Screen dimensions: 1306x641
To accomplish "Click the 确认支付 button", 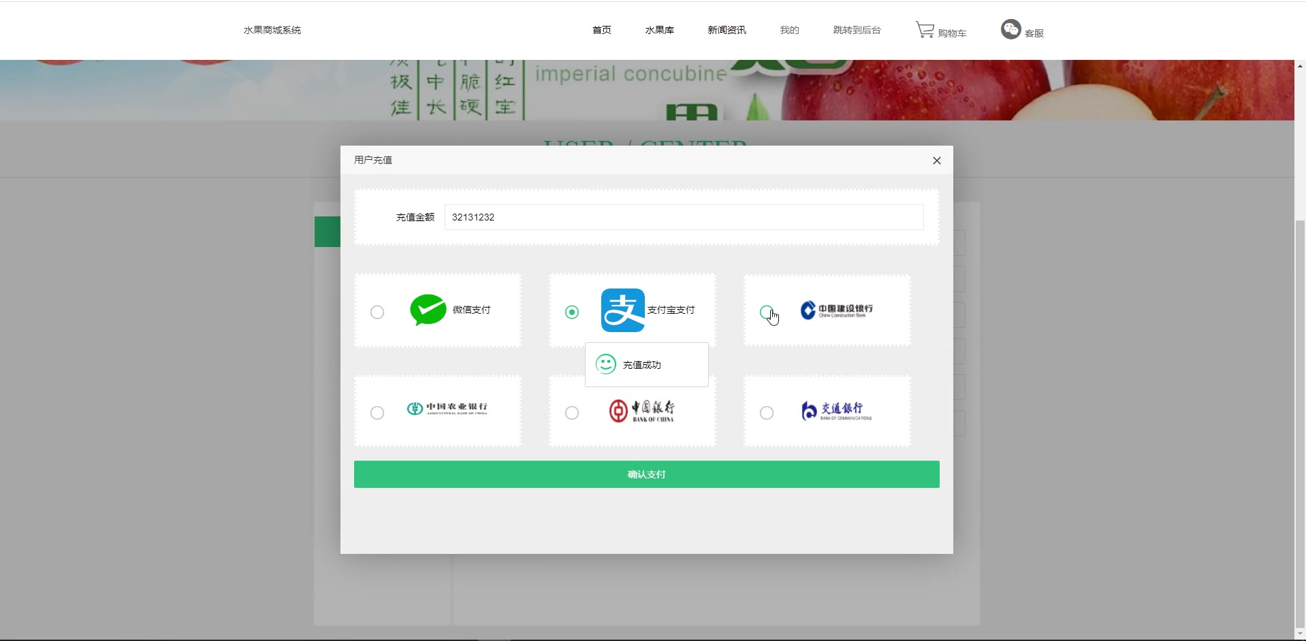I will click(647, 474).
